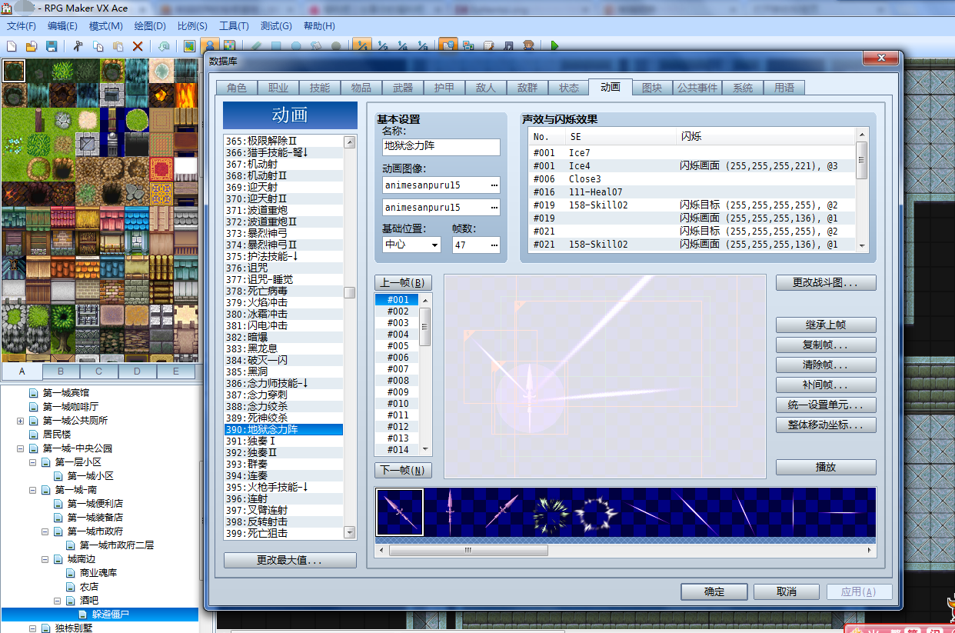Click the Undo toolbar icon
This screenshot has width=955, height=633.
tap(164, 46)
